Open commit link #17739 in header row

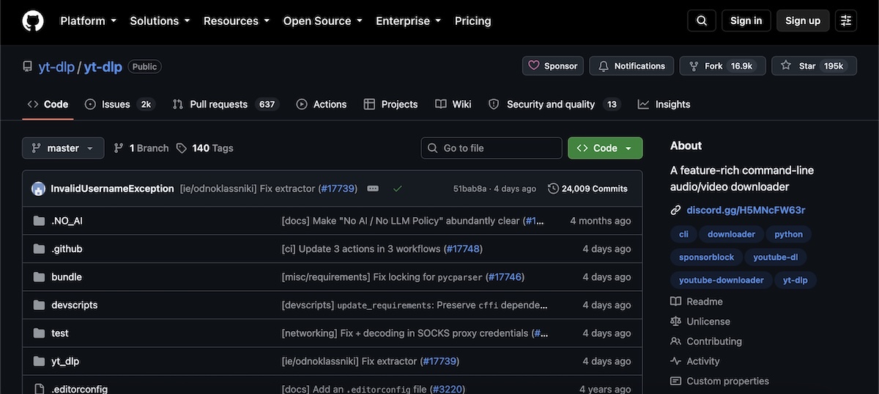point(338,189)
